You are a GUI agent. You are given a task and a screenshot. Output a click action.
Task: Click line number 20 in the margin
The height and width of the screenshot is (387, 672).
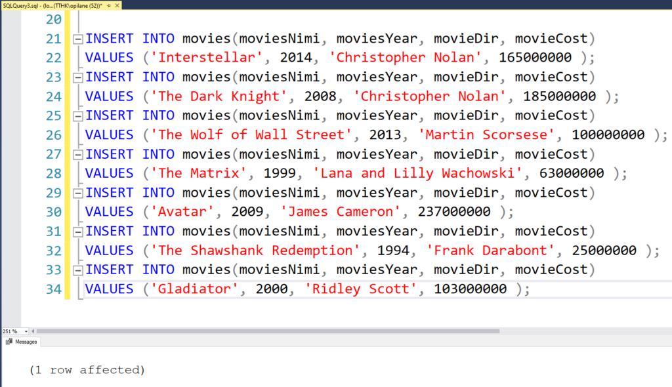point(52,19)
